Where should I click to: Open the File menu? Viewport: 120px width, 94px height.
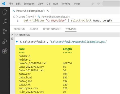point(11,4)
